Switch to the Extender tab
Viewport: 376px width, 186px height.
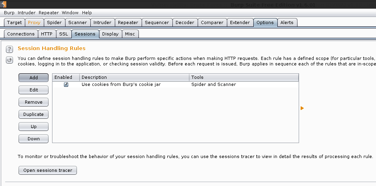(240, 22)
